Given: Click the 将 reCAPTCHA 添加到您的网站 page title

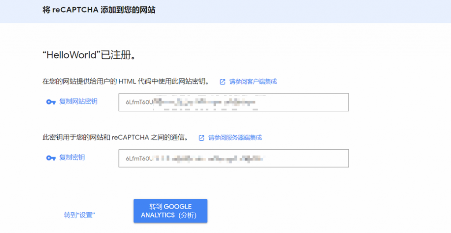Looking at the screenshot, I should 99,10.
